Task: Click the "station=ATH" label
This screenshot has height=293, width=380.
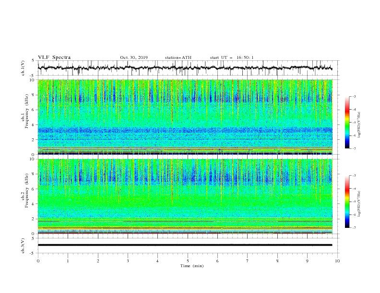Action: (x=178, y=57)
